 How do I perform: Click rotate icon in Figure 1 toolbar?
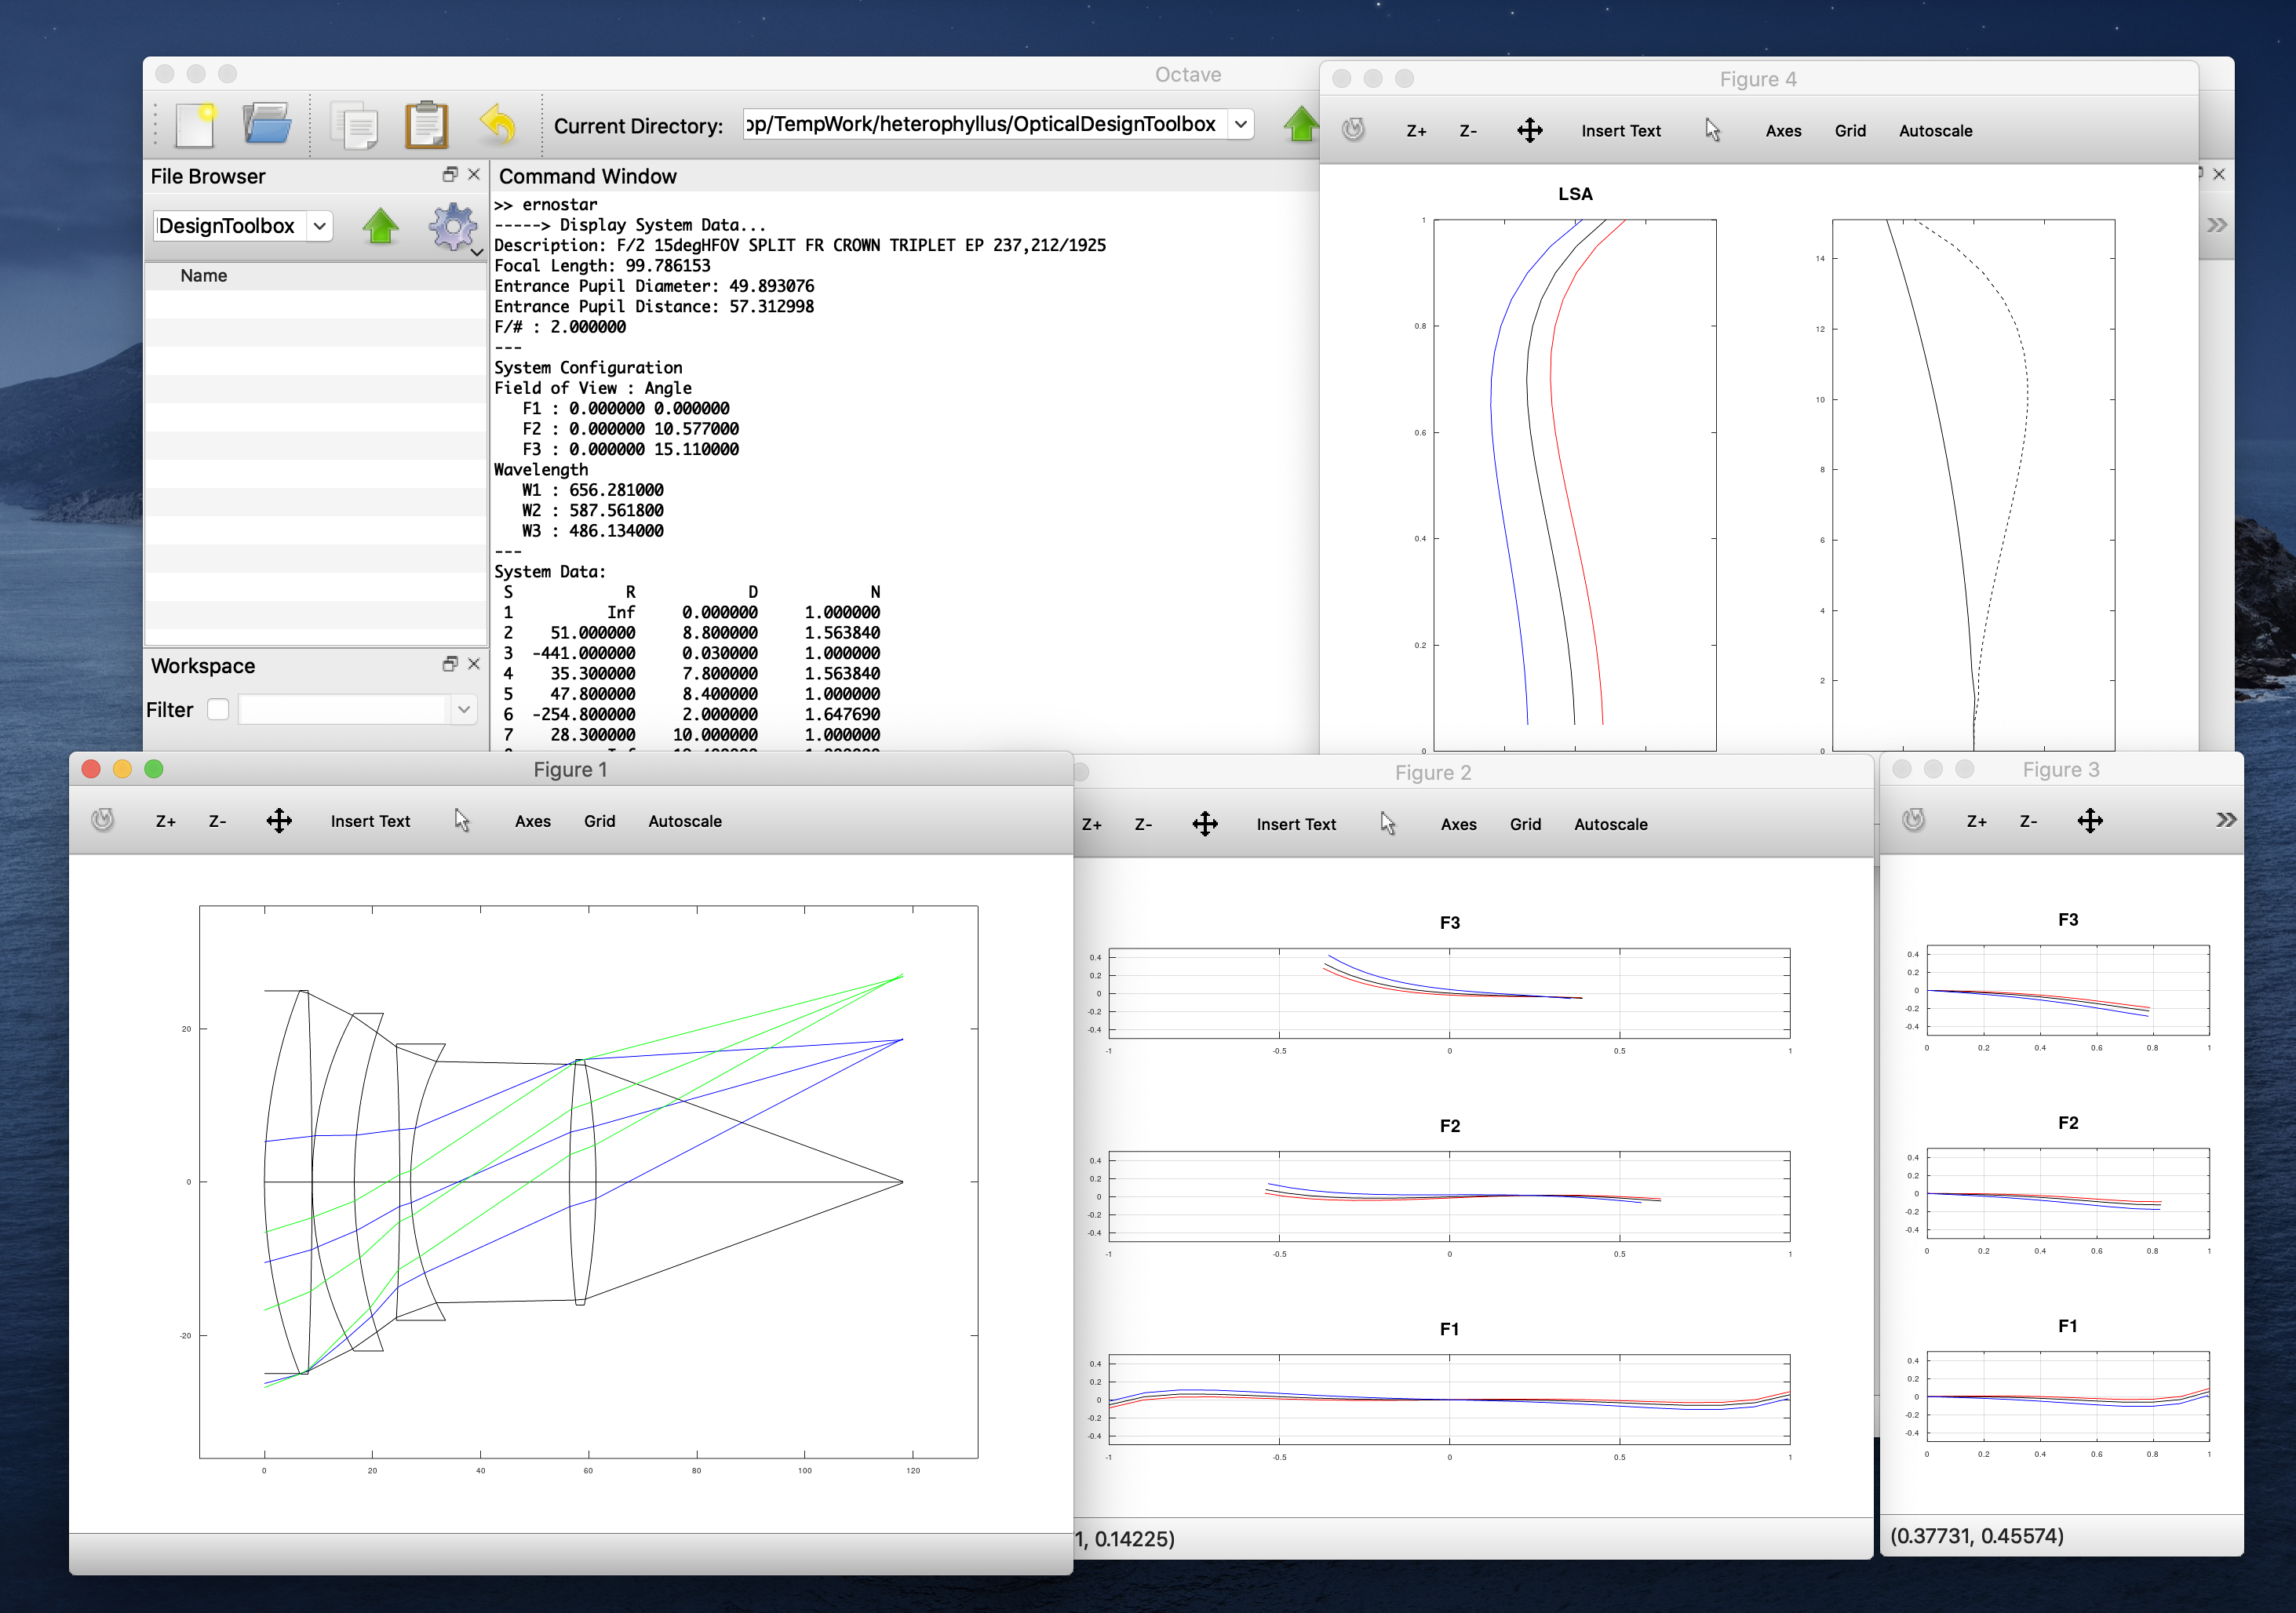pos(102,821)
